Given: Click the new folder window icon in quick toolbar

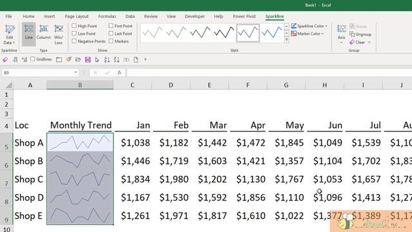Looking at the screenshot, I should point(59,60).
